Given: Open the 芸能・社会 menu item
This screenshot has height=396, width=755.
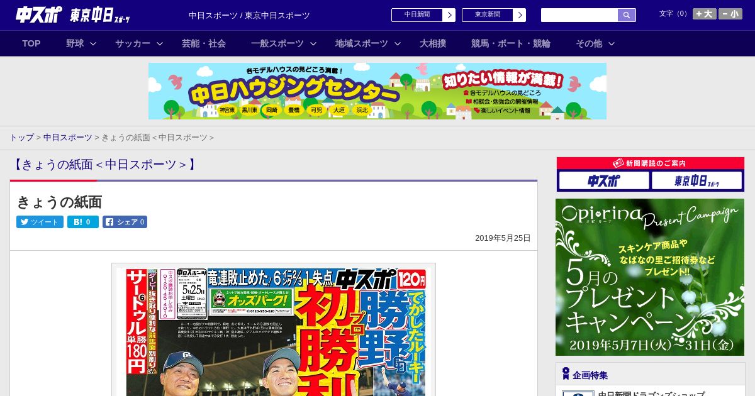Looking at the screenshot, I should pos(204,43).
